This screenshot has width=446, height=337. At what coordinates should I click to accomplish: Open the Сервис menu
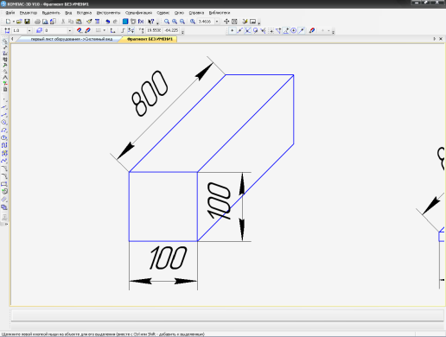[163, 13]
